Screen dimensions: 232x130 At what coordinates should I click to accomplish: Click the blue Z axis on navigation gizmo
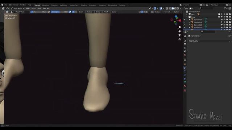click(176, 16)
